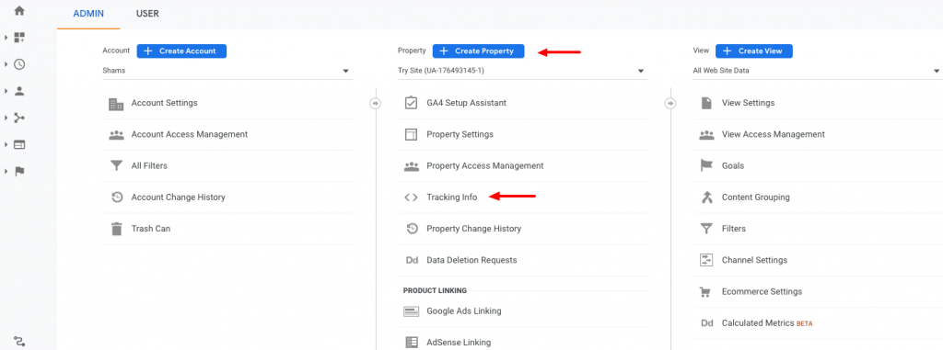Click the arrow connector between Property and View columns
Screen dimensions: 943x350
pos(670,103)
